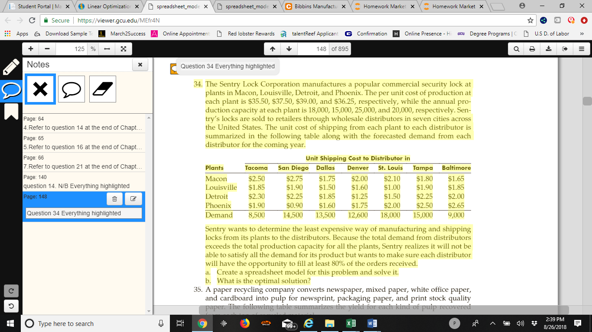Click the exit arrow icon in viewer toolbar

[565, 49]
